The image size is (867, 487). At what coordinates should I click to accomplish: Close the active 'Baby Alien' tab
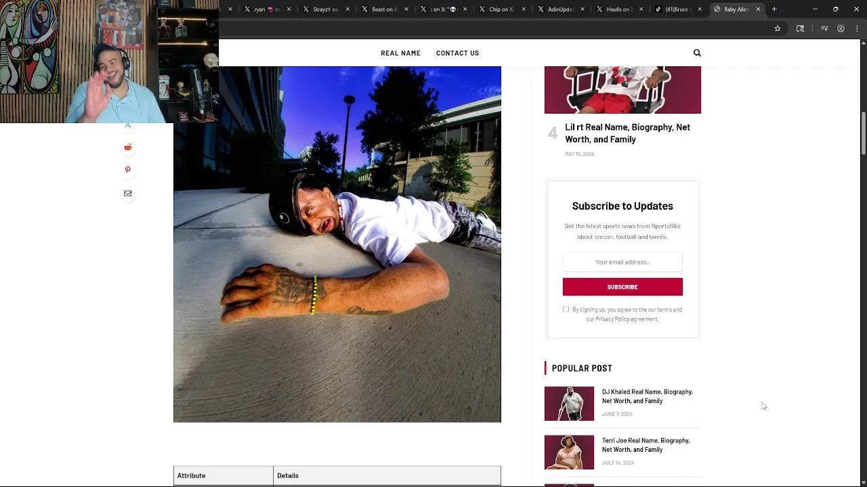[758, 9]
